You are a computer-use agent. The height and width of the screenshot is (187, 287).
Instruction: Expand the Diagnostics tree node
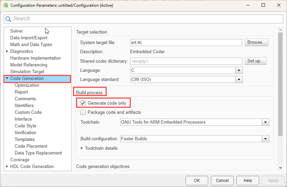coord(7,51)
